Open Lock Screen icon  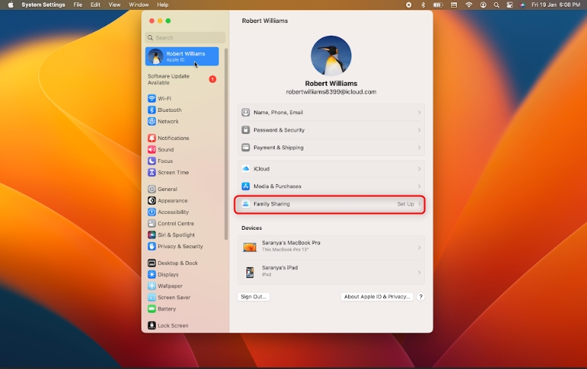[151, 326]
